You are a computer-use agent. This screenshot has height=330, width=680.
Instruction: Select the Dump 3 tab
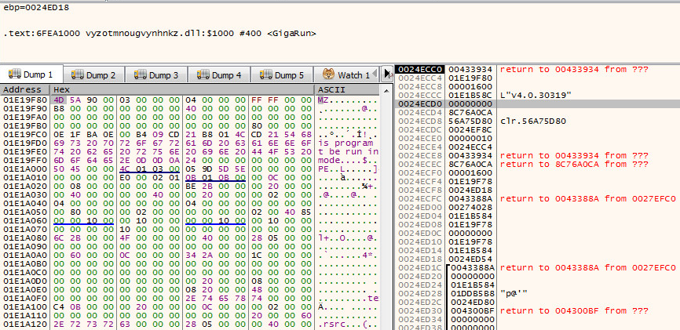click(156, 75)
